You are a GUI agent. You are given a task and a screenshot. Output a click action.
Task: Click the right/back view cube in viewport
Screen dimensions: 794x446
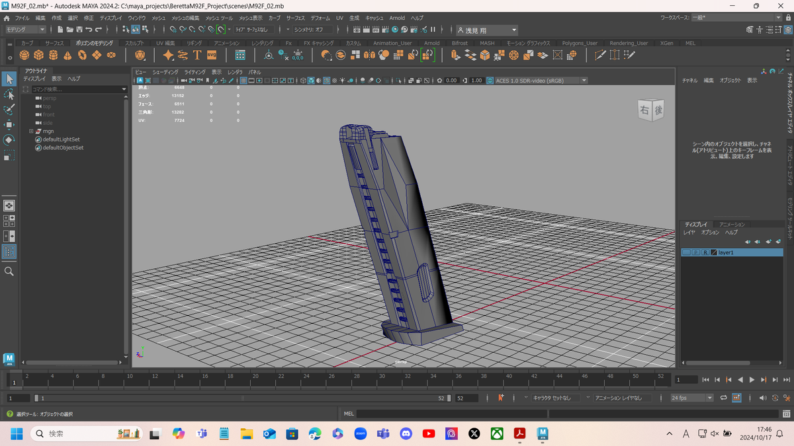tap(650, 110)
